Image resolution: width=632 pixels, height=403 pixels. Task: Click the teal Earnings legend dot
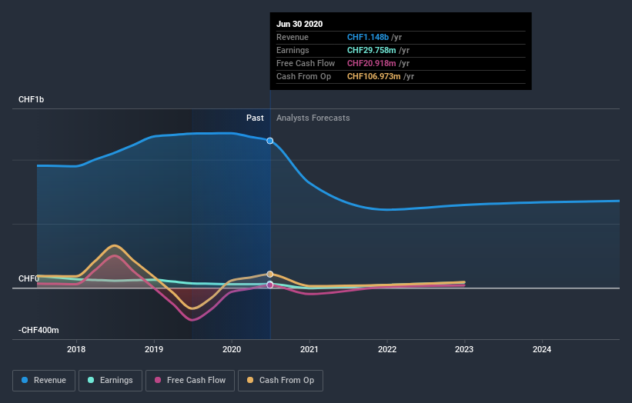coord(91,380)
